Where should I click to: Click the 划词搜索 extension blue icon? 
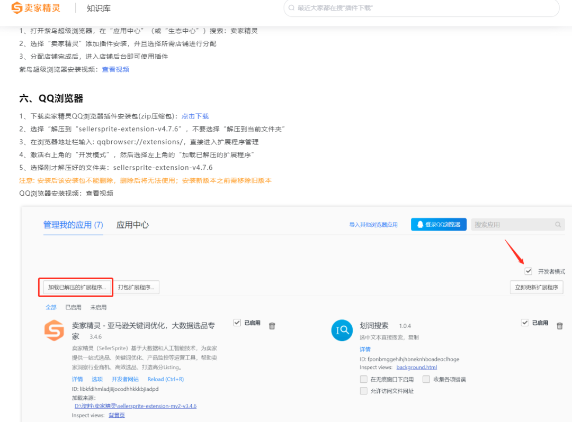click(342, 330)
